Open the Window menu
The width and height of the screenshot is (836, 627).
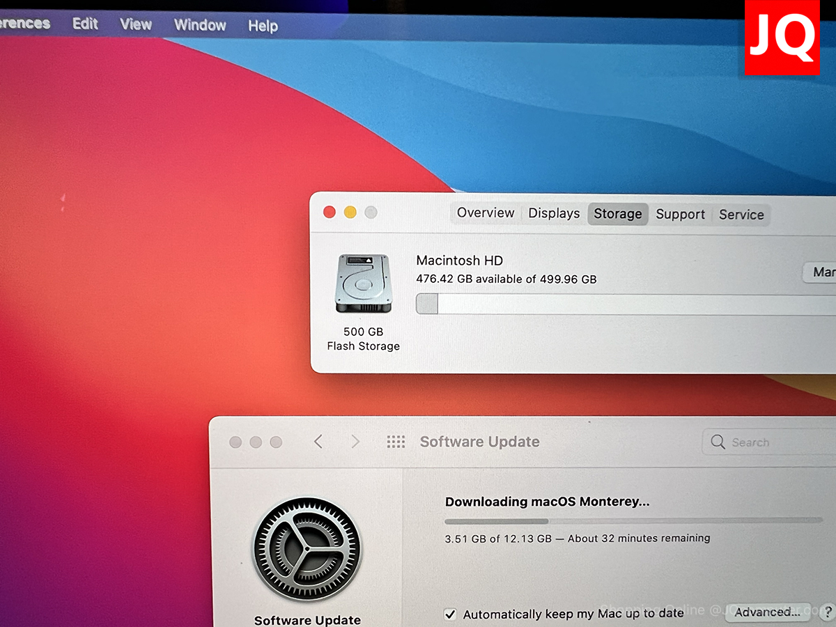(200, 25)
